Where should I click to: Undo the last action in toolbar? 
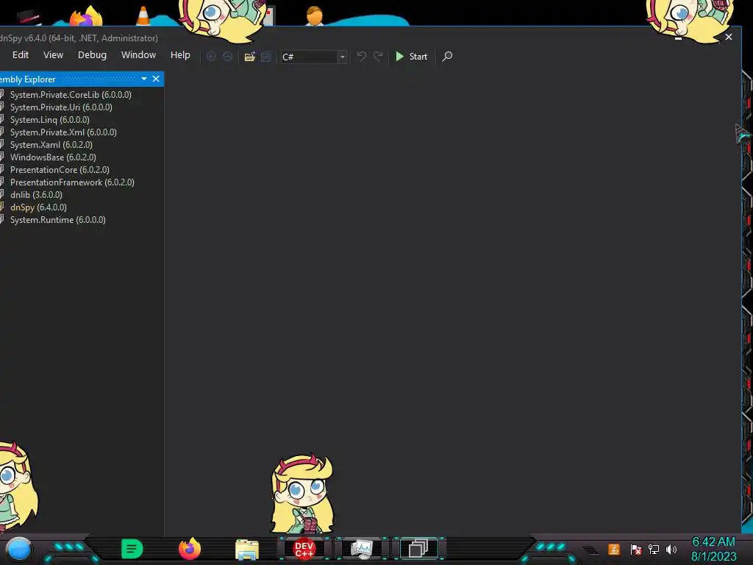[362, 56]
